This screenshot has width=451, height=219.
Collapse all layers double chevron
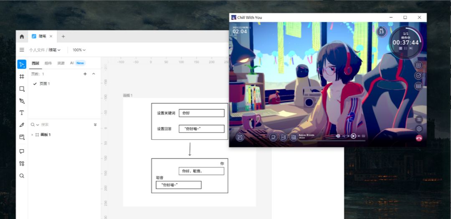pos(95,124)
